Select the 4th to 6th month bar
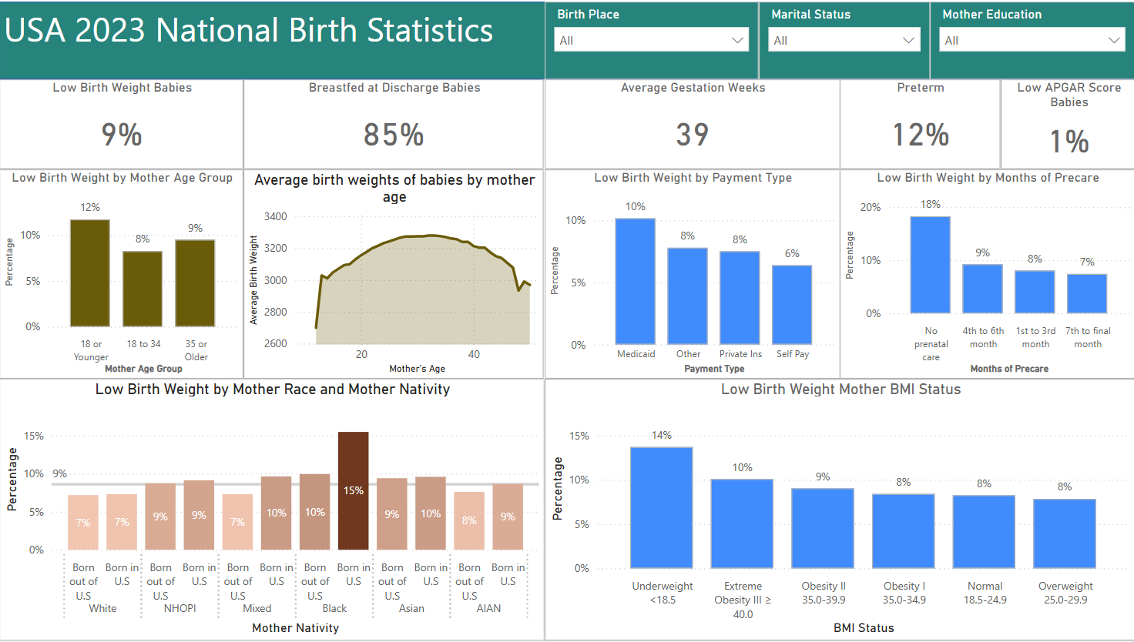The image size is (1134, 642). pos(983,289)
